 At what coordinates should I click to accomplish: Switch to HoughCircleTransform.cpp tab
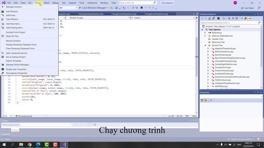(x=124, y=14)
